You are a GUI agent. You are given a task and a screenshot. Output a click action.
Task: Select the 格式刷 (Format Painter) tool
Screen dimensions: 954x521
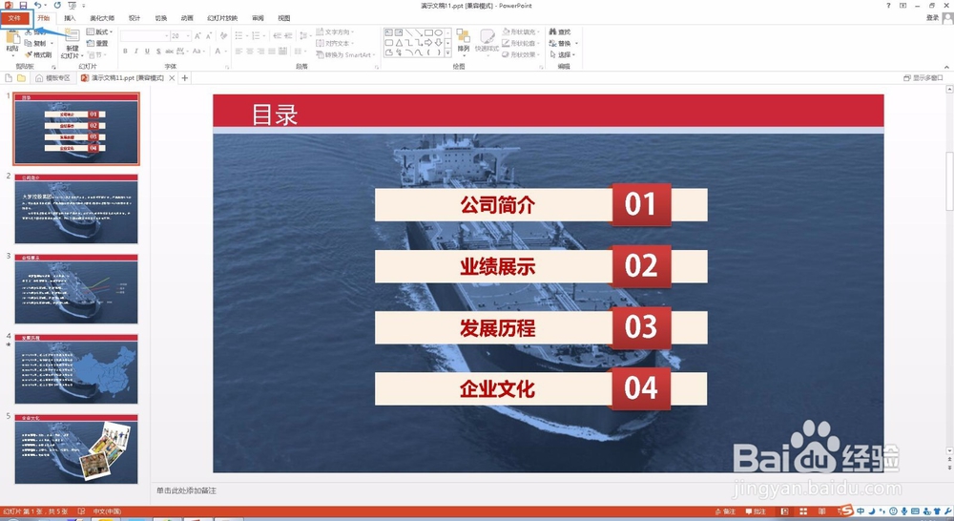pos(38,54)
